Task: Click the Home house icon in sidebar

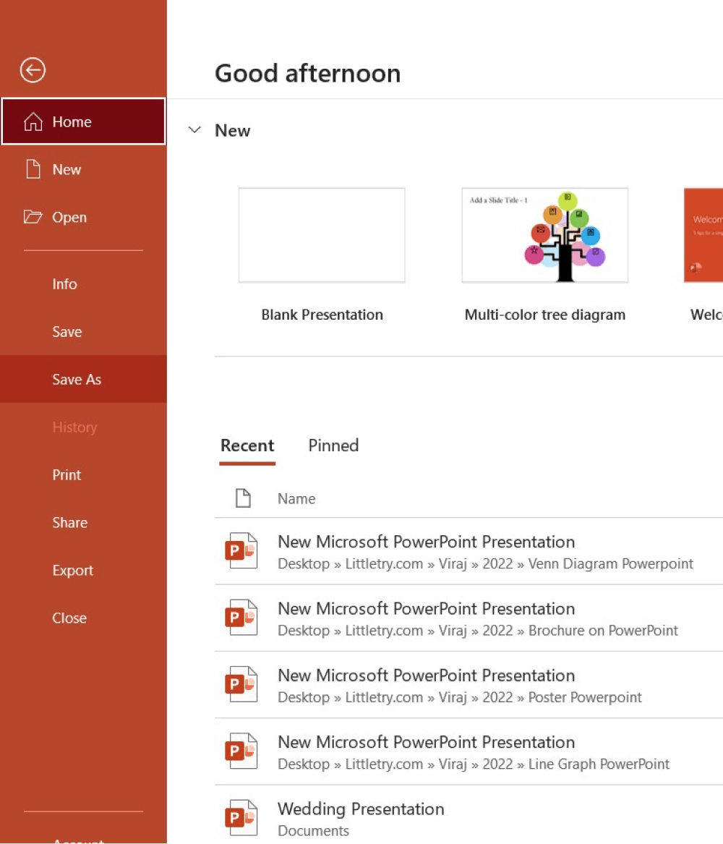Action: [x=33, y=122]
